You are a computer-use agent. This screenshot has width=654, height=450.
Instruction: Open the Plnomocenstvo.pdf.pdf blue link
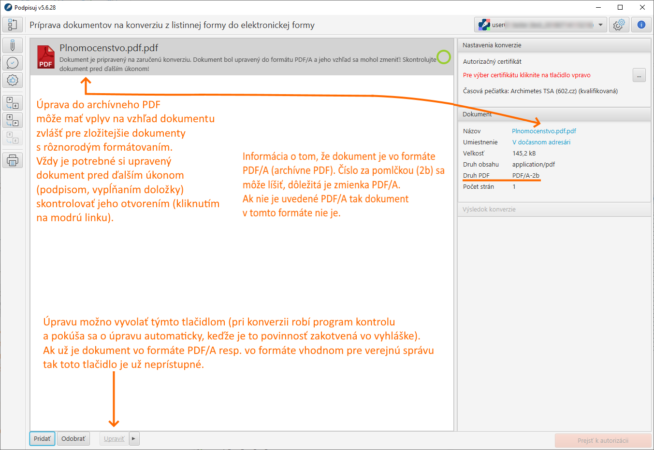tap(544, 131)
